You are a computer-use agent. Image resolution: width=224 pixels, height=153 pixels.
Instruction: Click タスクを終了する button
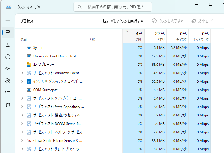tap(168, 21)
